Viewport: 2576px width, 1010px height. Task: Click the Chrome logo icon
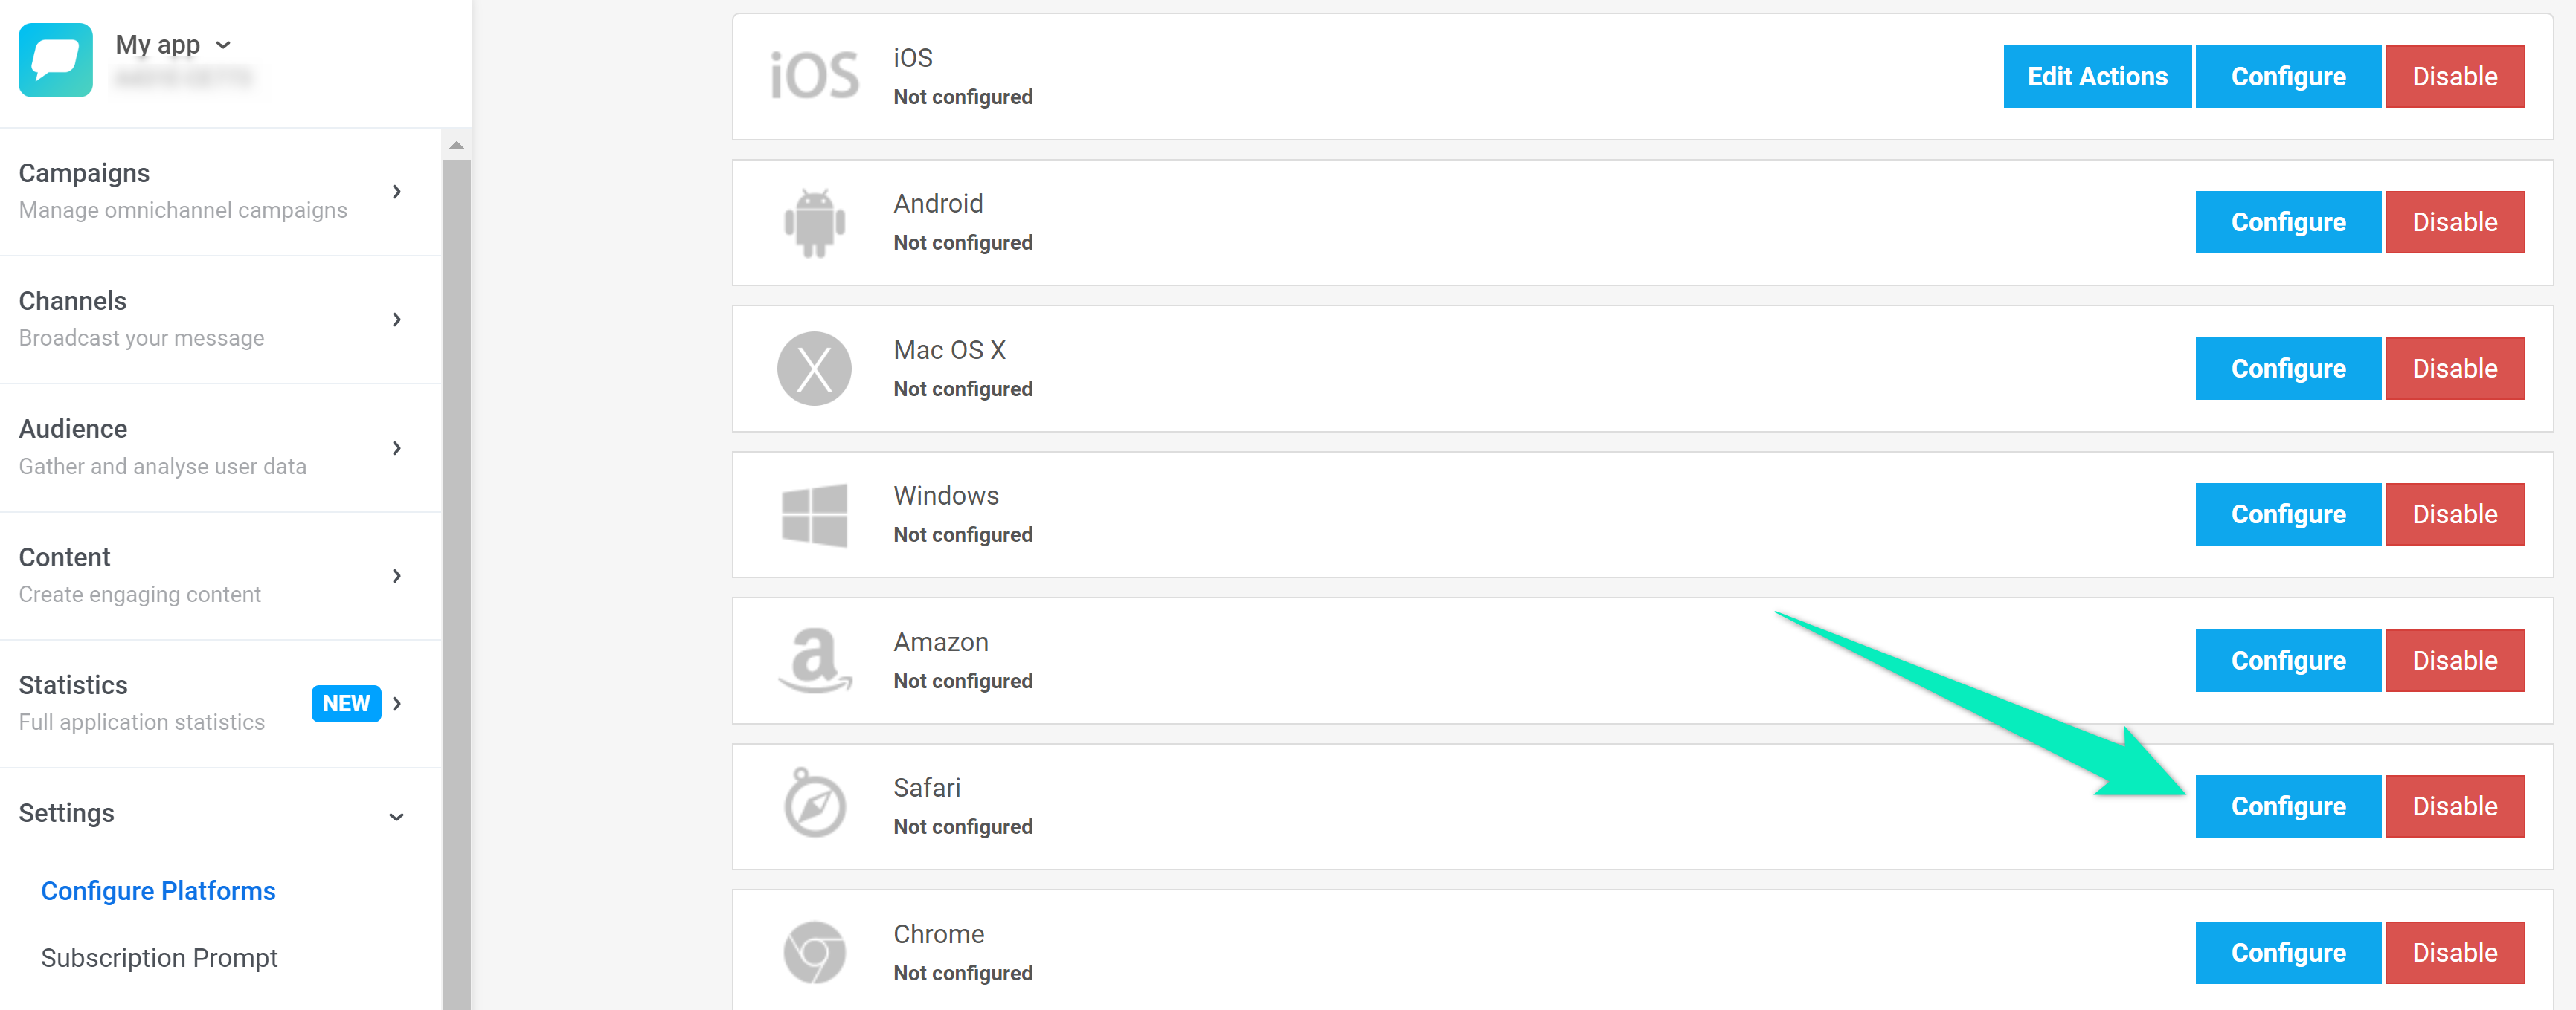click(x=814, y=952)
